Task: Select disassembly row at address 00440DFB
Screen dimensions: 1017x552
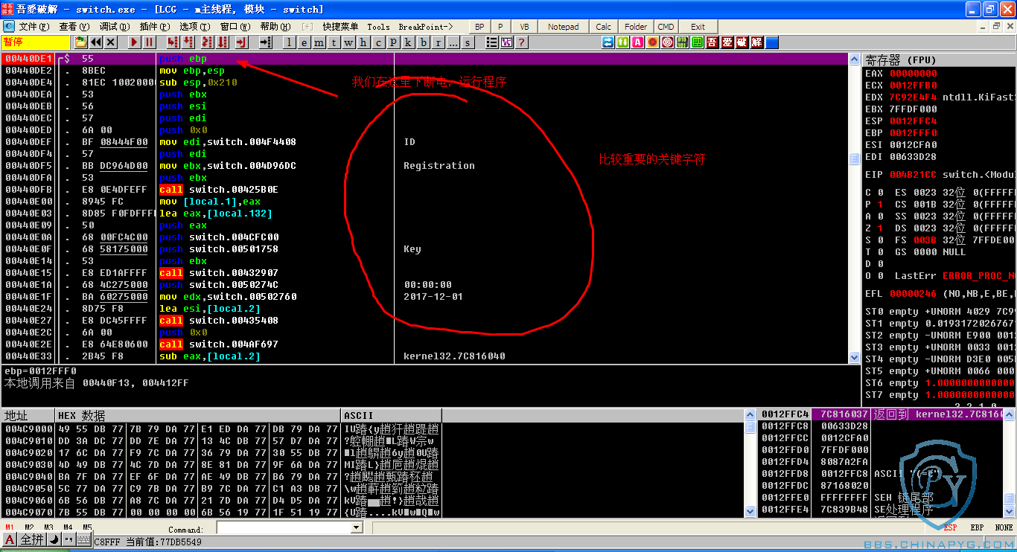Action: pos(424,190)
